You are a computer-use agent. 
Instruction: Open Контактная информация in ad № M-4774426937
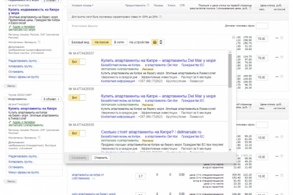pyautogui.click(x=118, y=81)
